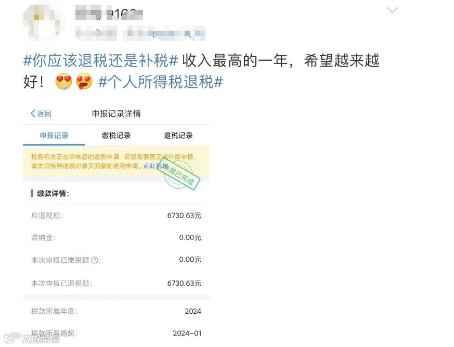Click the 应退税额 amount 6730.63元
Screen dimensions: 454x347
[184, 216]
